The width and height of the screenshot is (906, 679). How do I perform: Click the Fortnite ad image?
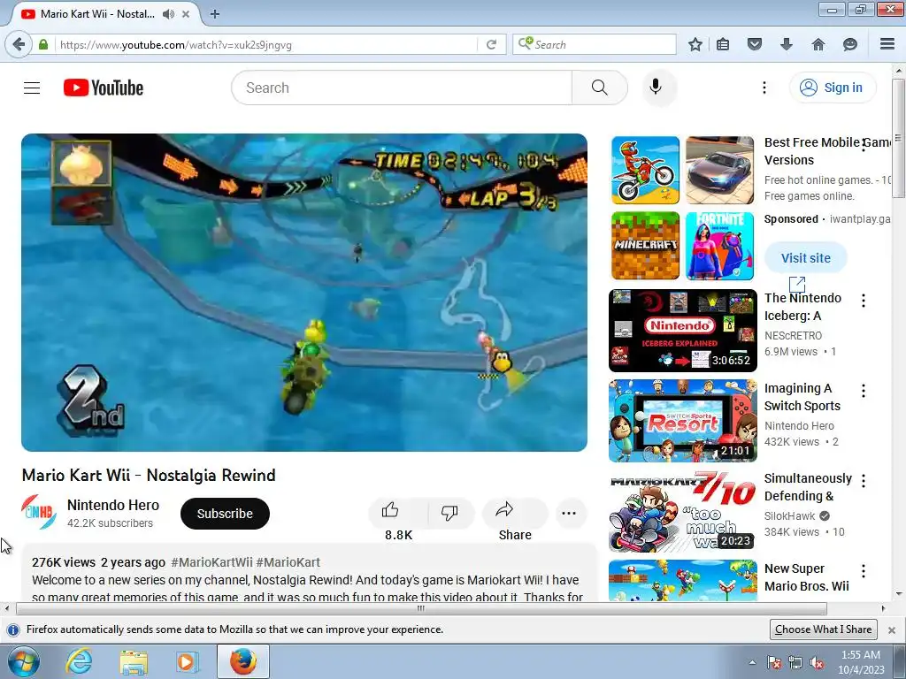click(720, 246)
